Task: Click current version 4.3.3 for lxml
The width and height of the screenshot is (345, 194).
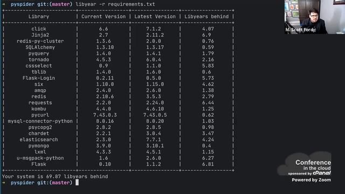Action: coord(103,152)
